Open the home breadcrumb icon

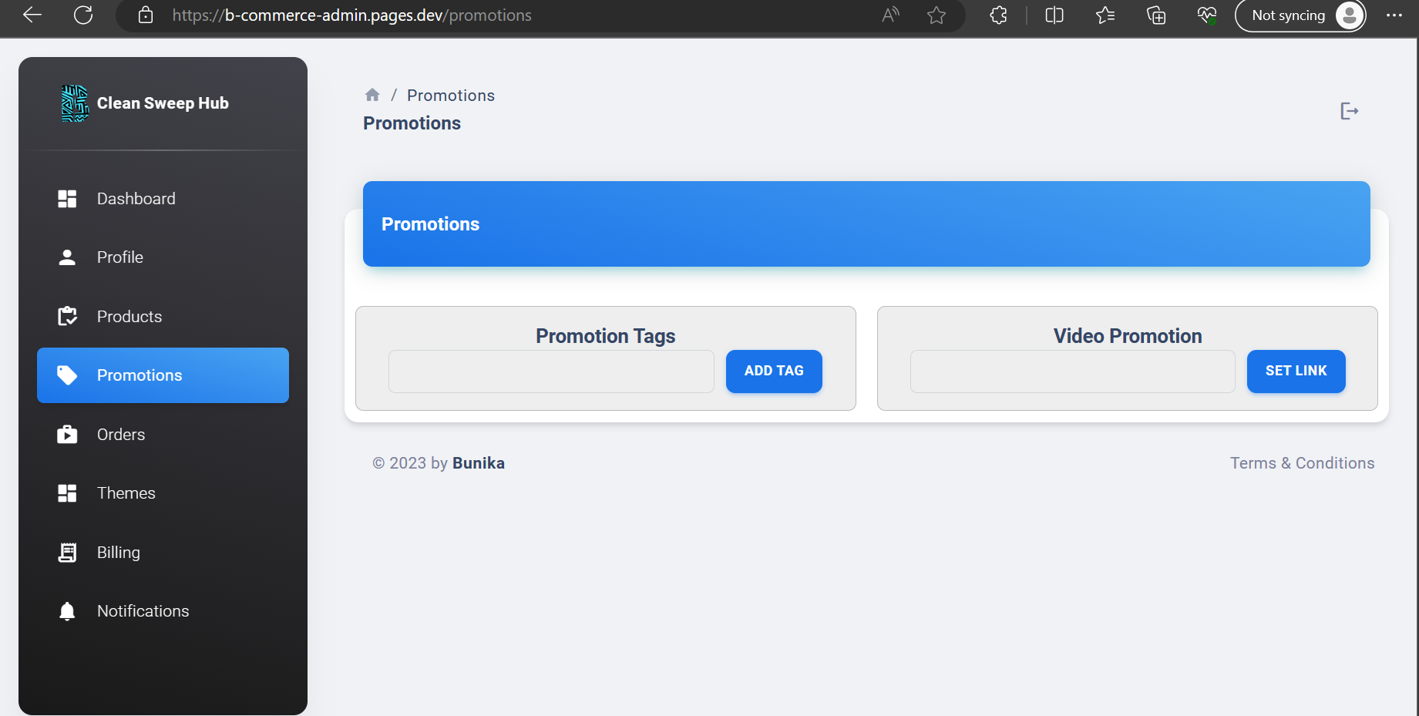pos(372,94)
